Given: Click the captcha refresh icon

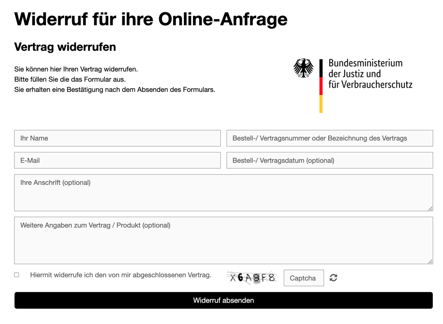Looking at the screenshot, I should coord(333,278).
